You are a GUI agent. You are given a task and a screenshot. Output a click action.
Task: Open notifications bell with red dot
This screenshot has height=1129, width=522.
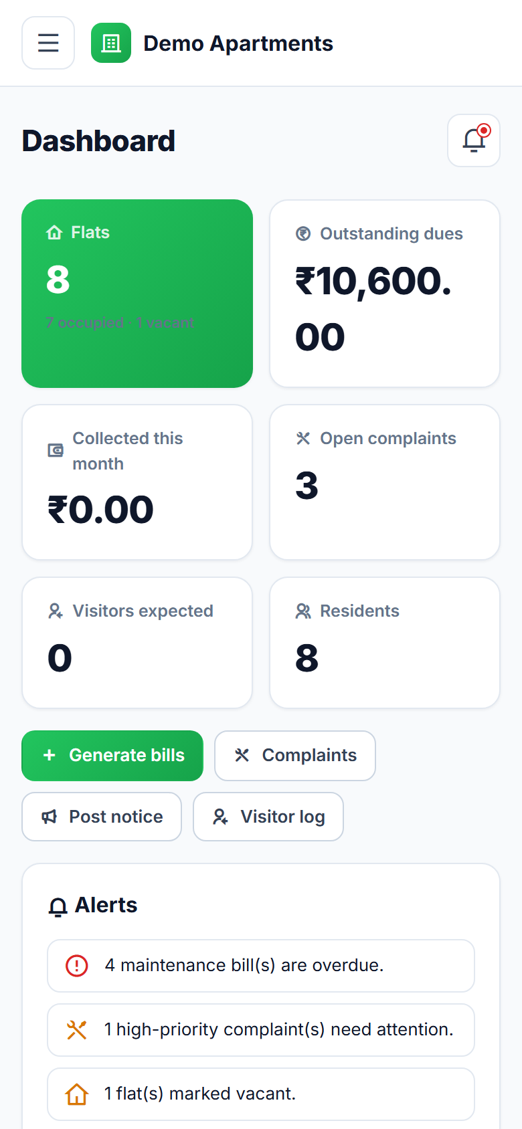tap(474, 140)
